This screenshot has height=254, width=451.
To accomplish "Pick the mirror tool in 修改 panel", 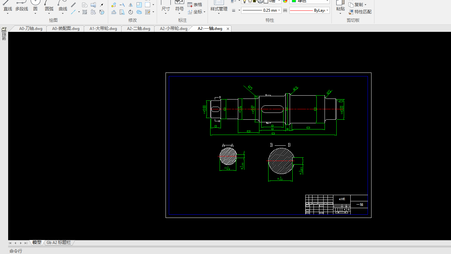I will click(130, 5).
